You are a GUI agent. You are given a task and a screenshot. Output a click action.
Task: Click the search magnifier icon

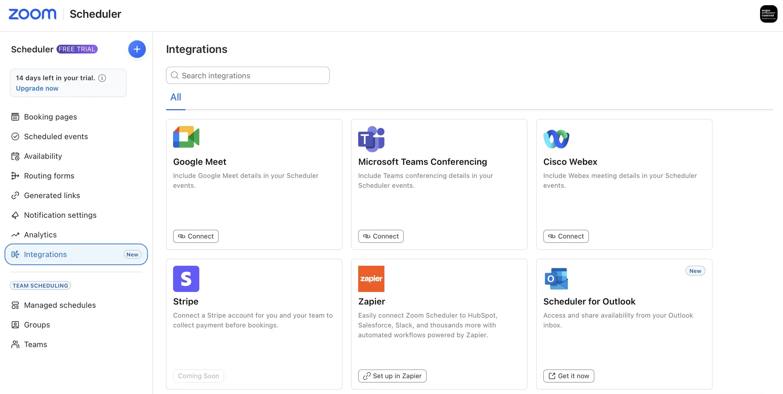point(174,75)
